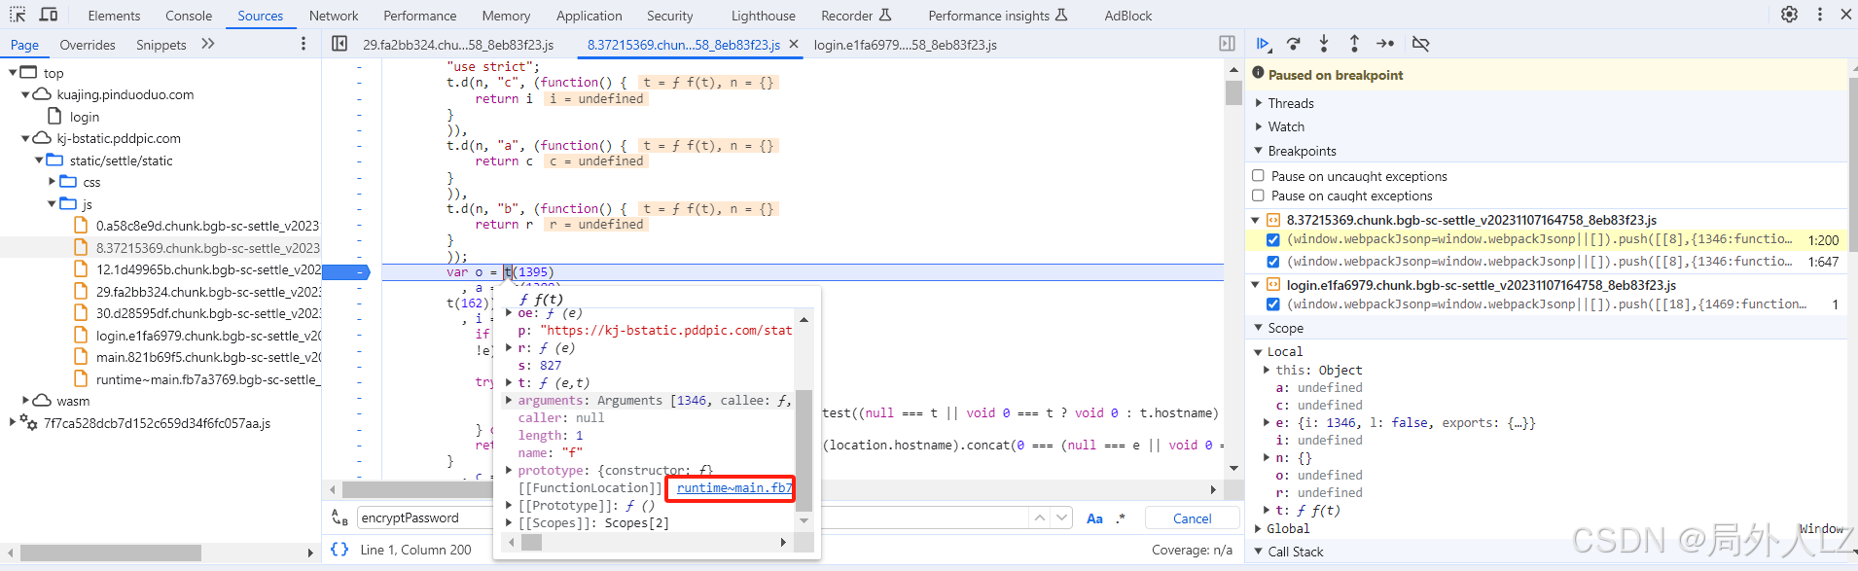Open runtime~main file in tree
Viewport: 1858px width, 571px height.
[208, 379]
